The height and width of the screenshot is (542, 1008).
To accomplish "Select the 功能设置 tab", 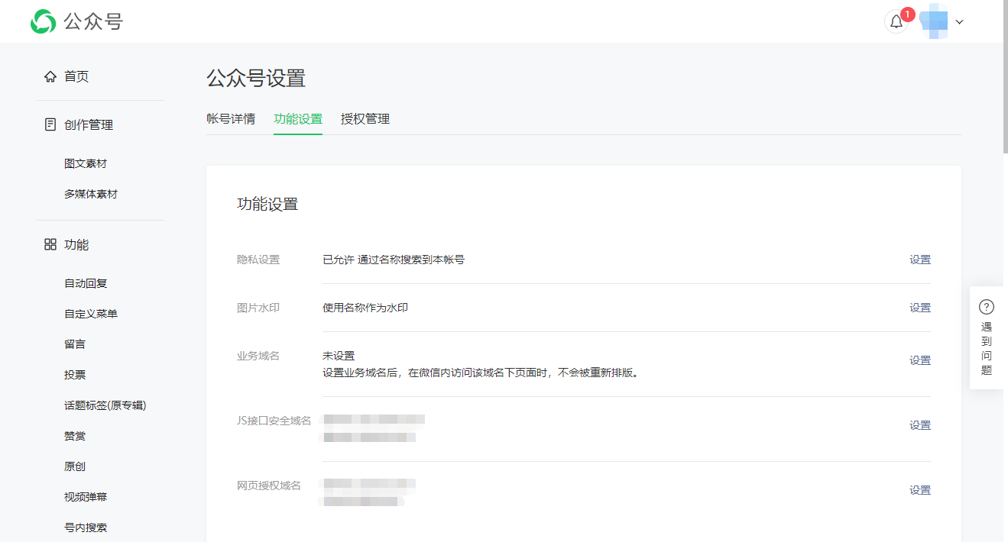I will (298, 119).
